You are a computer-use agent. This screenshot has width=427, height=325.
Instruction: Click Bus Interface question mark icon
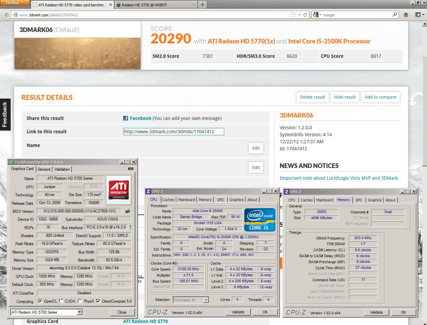(130, 227)
